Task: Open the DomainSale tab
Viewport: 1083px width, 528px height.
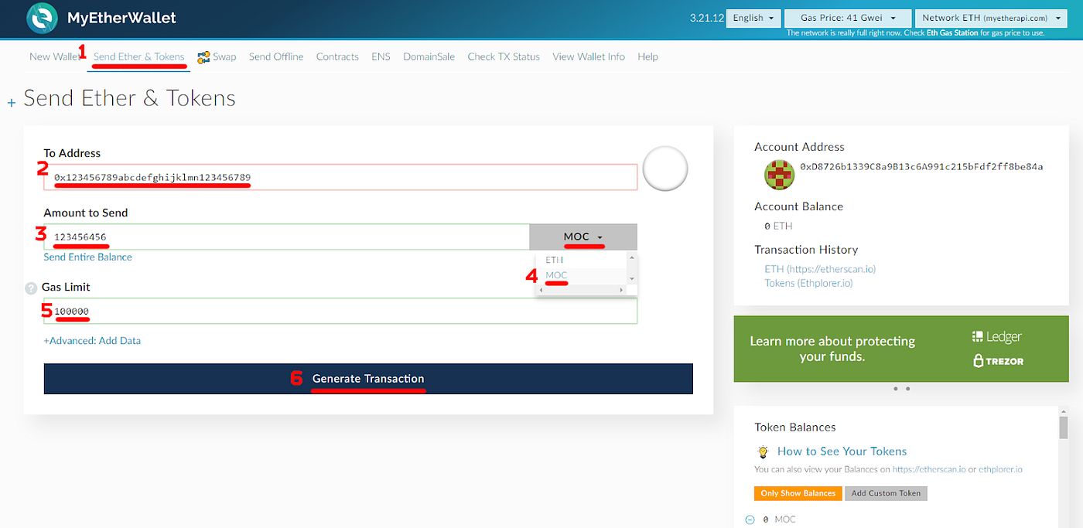Action: (x=429, y=56)
